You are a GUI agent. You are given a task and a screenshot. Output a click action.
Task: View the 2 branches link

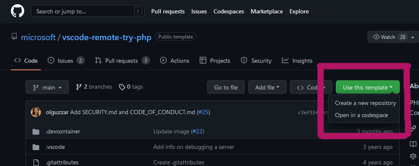(94, 87)
